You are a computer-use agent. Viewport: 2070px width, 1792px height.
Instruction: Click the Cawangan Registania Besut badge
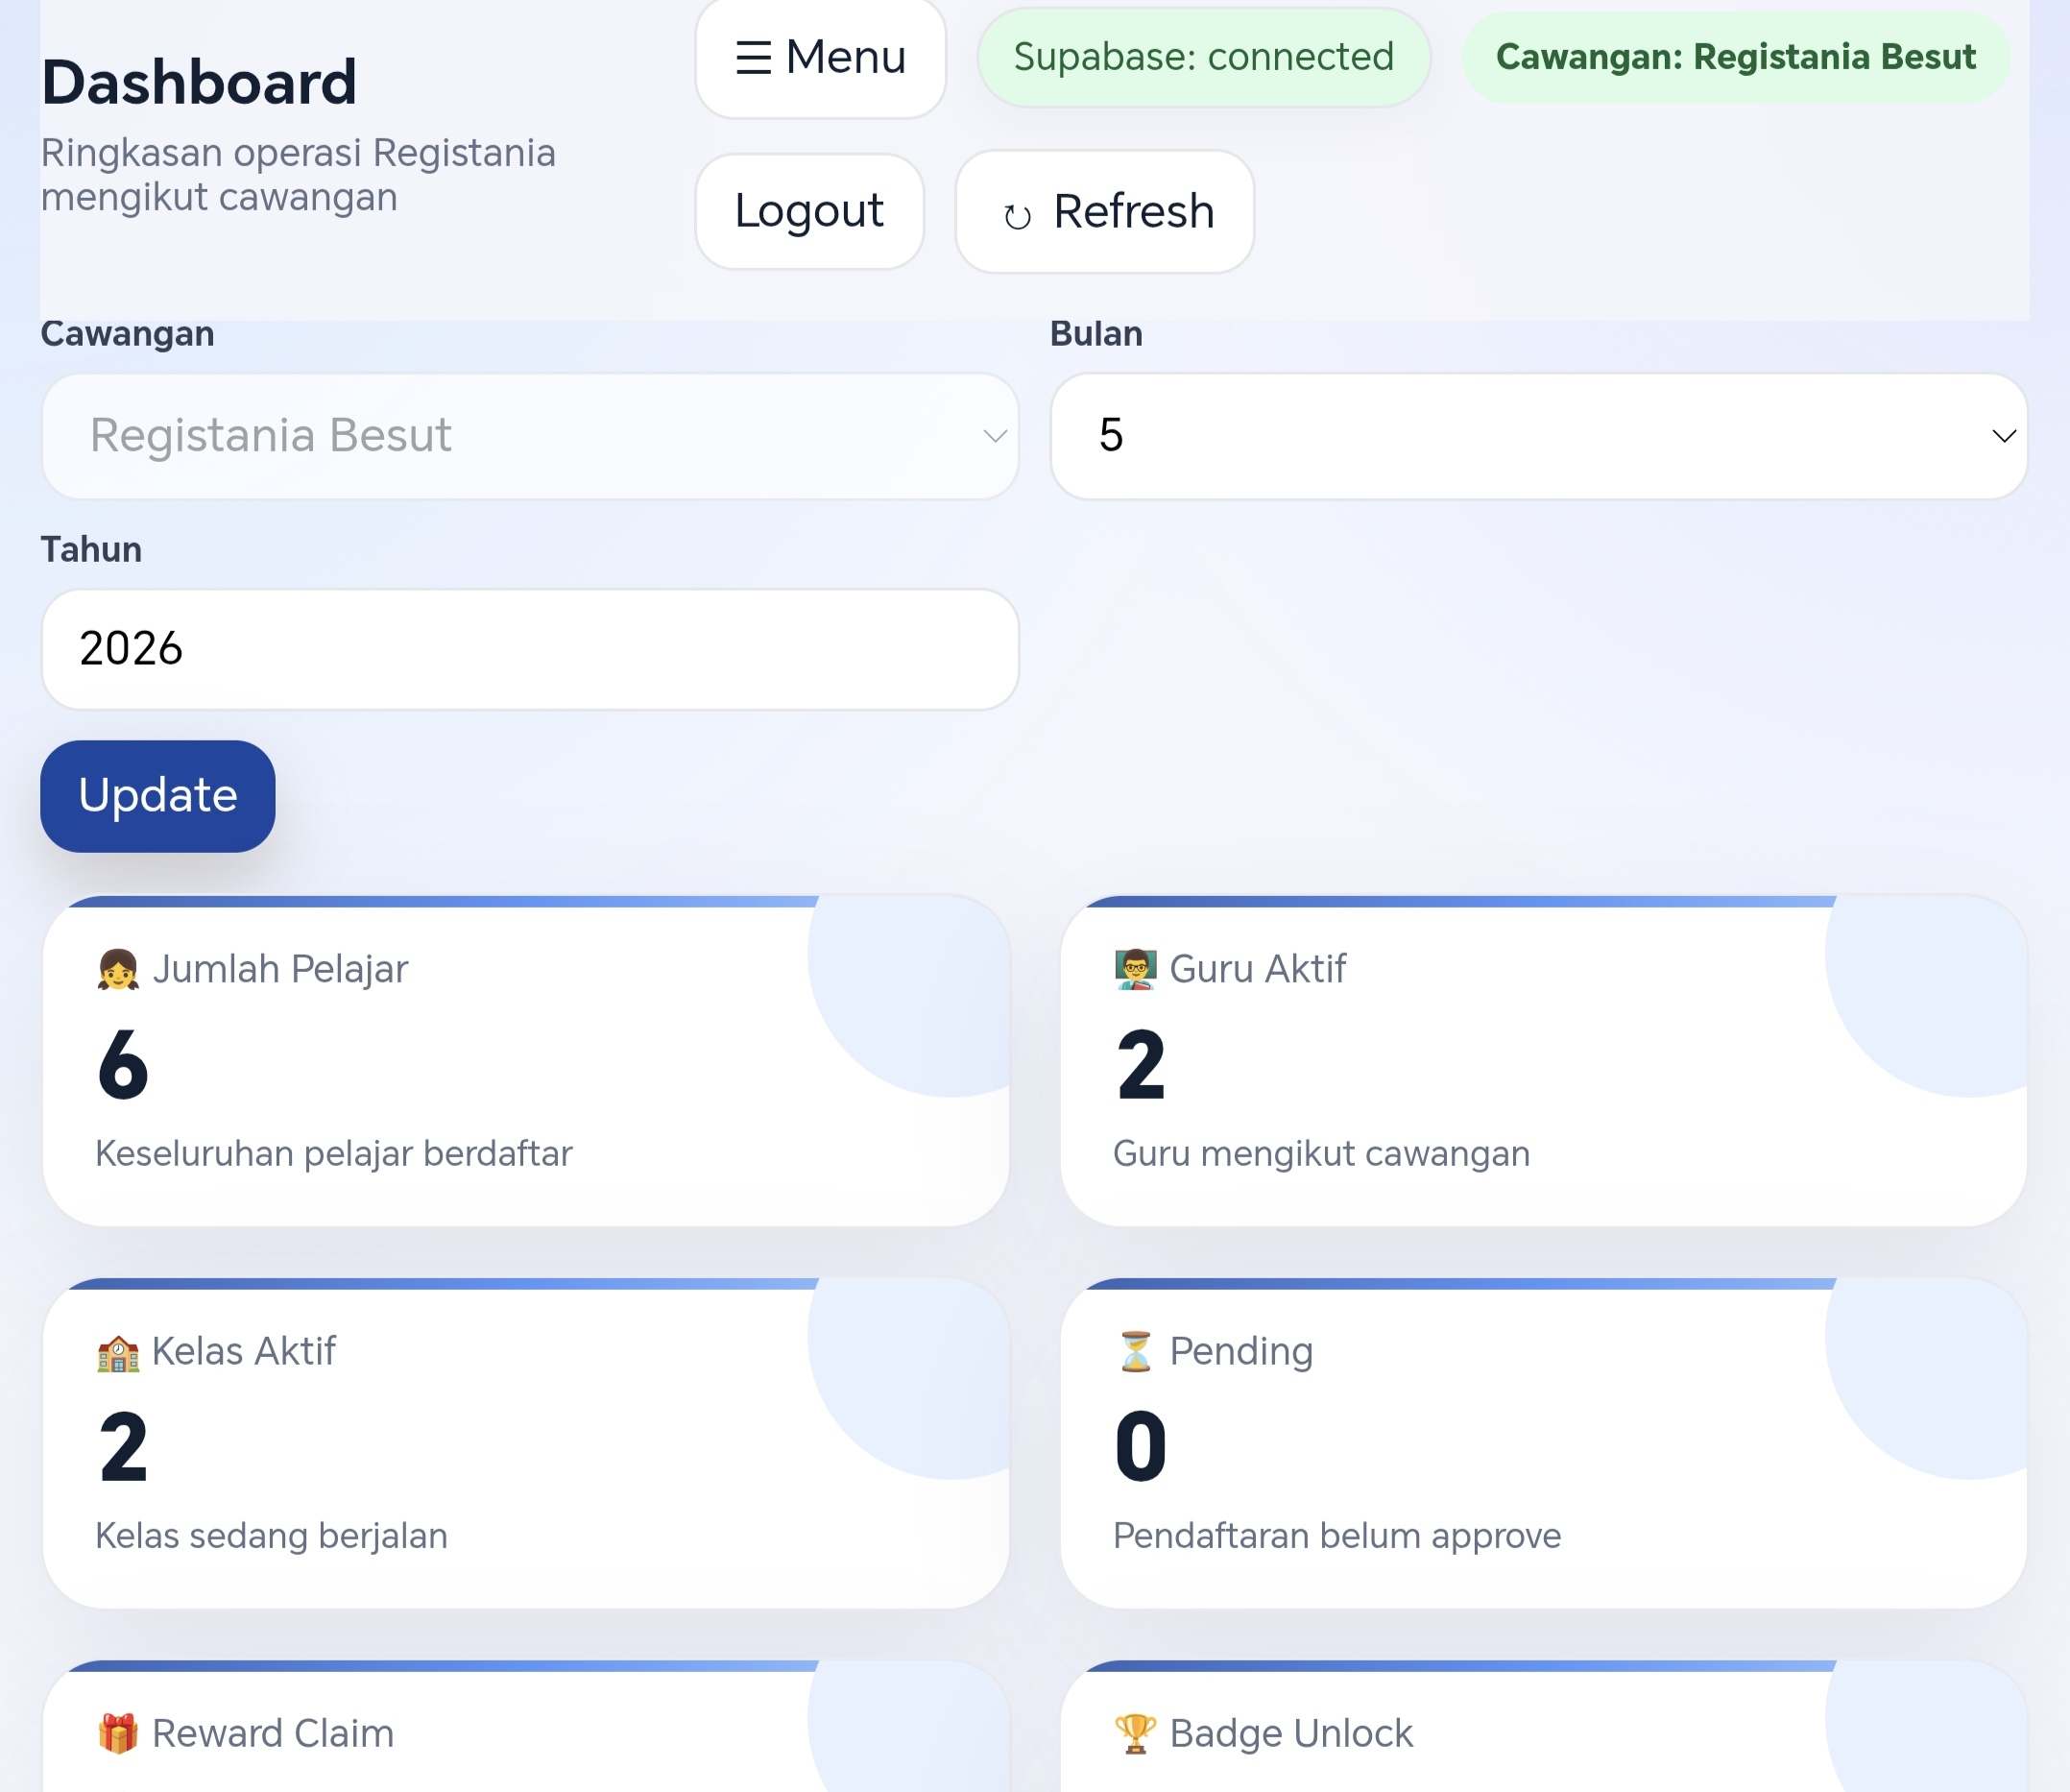pos(1736,57)
